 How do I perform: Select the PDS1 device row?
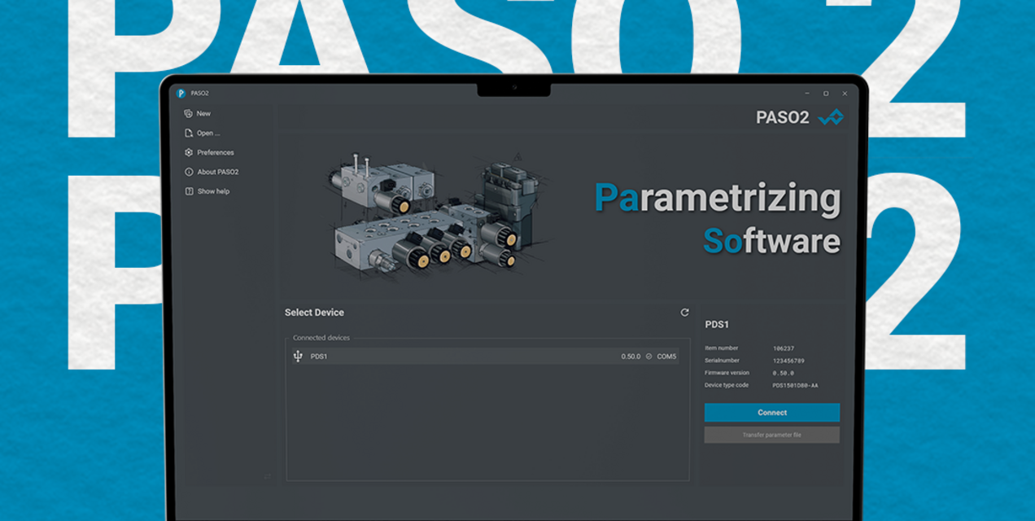456,357
